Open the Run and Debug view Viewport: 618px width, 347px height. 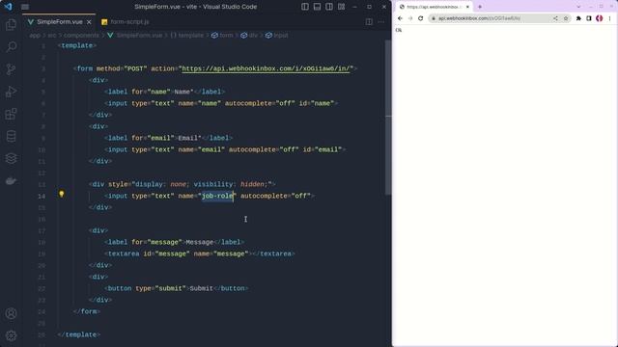[11, 92]
